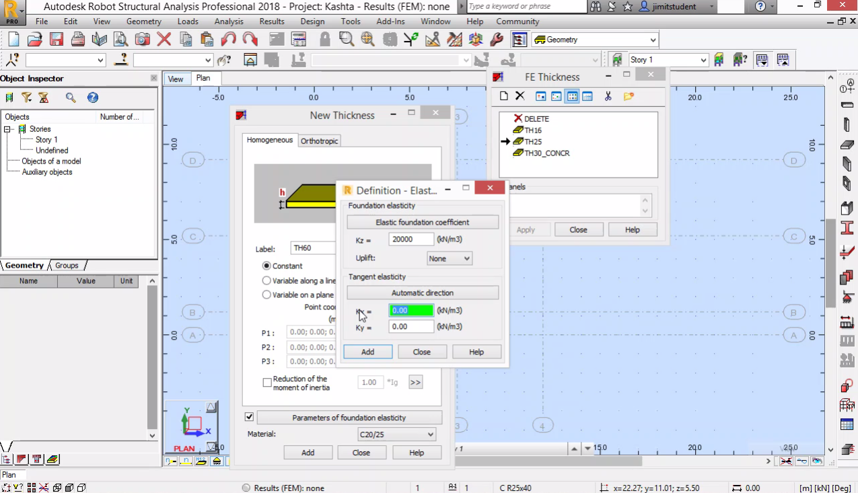
Task: Select TH30_CONCR in the FE Thickness list
Action: click(547, 153)
